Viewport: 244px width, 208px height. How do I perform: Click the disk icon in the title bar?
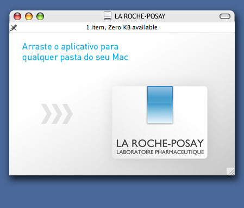[x=108, y=16]
